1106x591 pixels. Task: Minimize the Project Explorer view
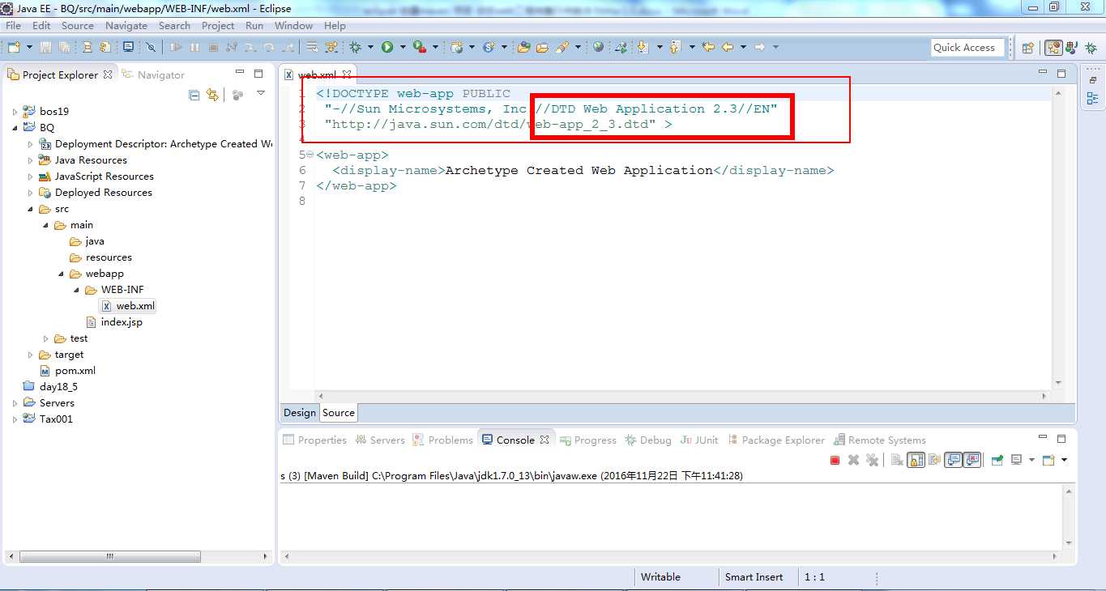pos(241,74)
